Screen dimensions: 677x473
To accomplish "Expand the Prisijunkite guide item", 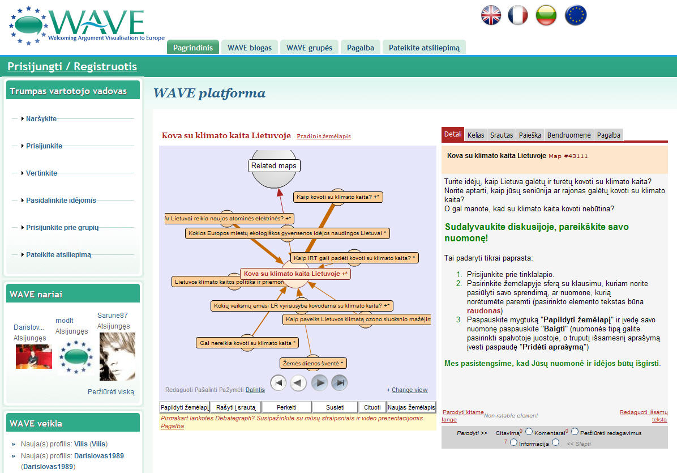I will point(44,146).
